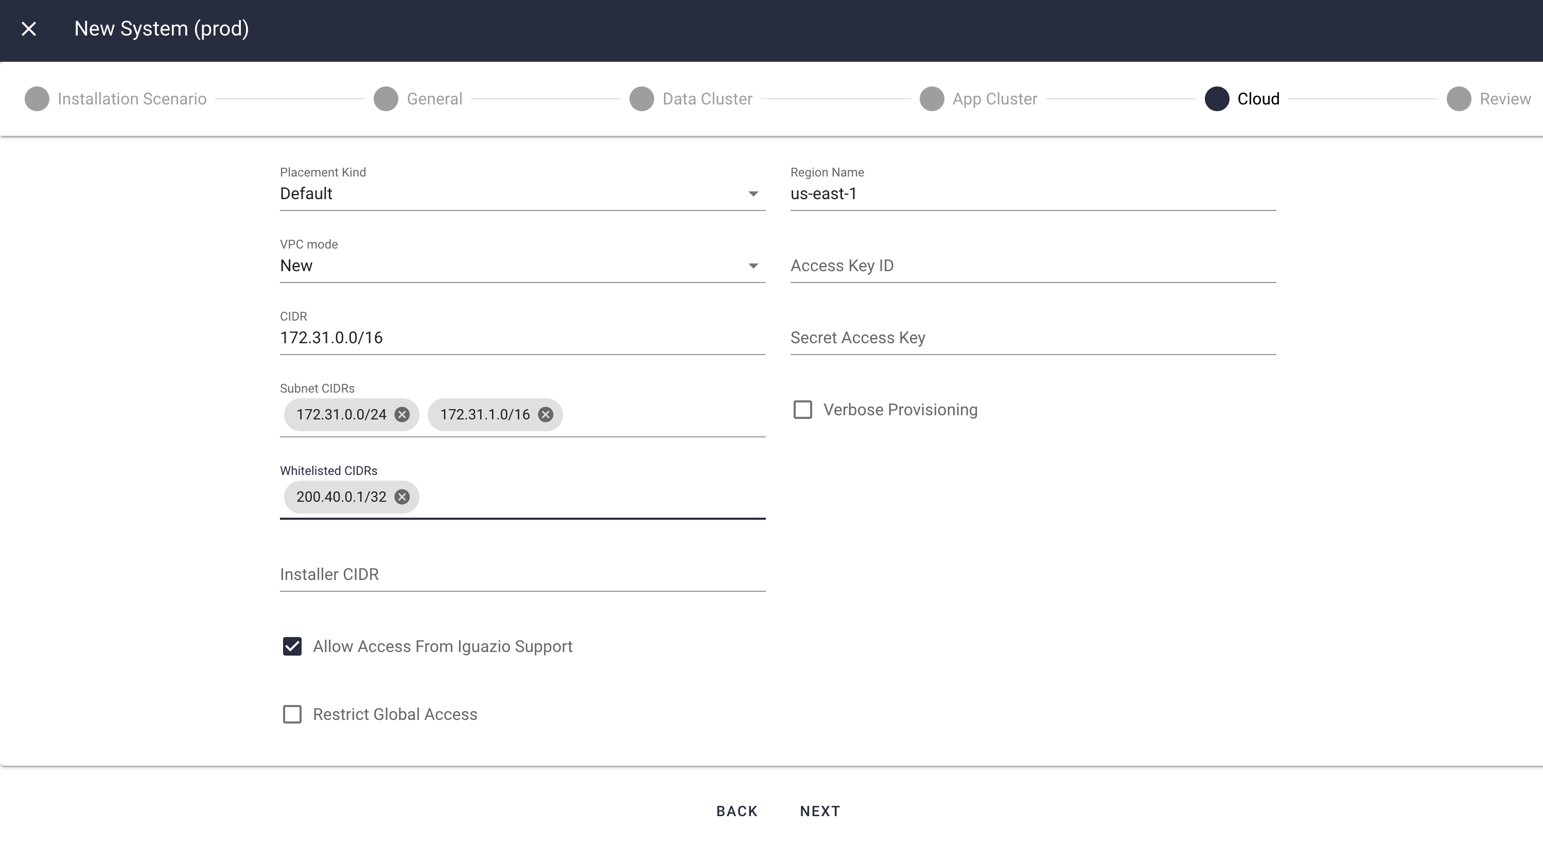Viewport: 1543px width, 846px height.
Task: Click the Review step icon
Action: tap(1460, 98)
